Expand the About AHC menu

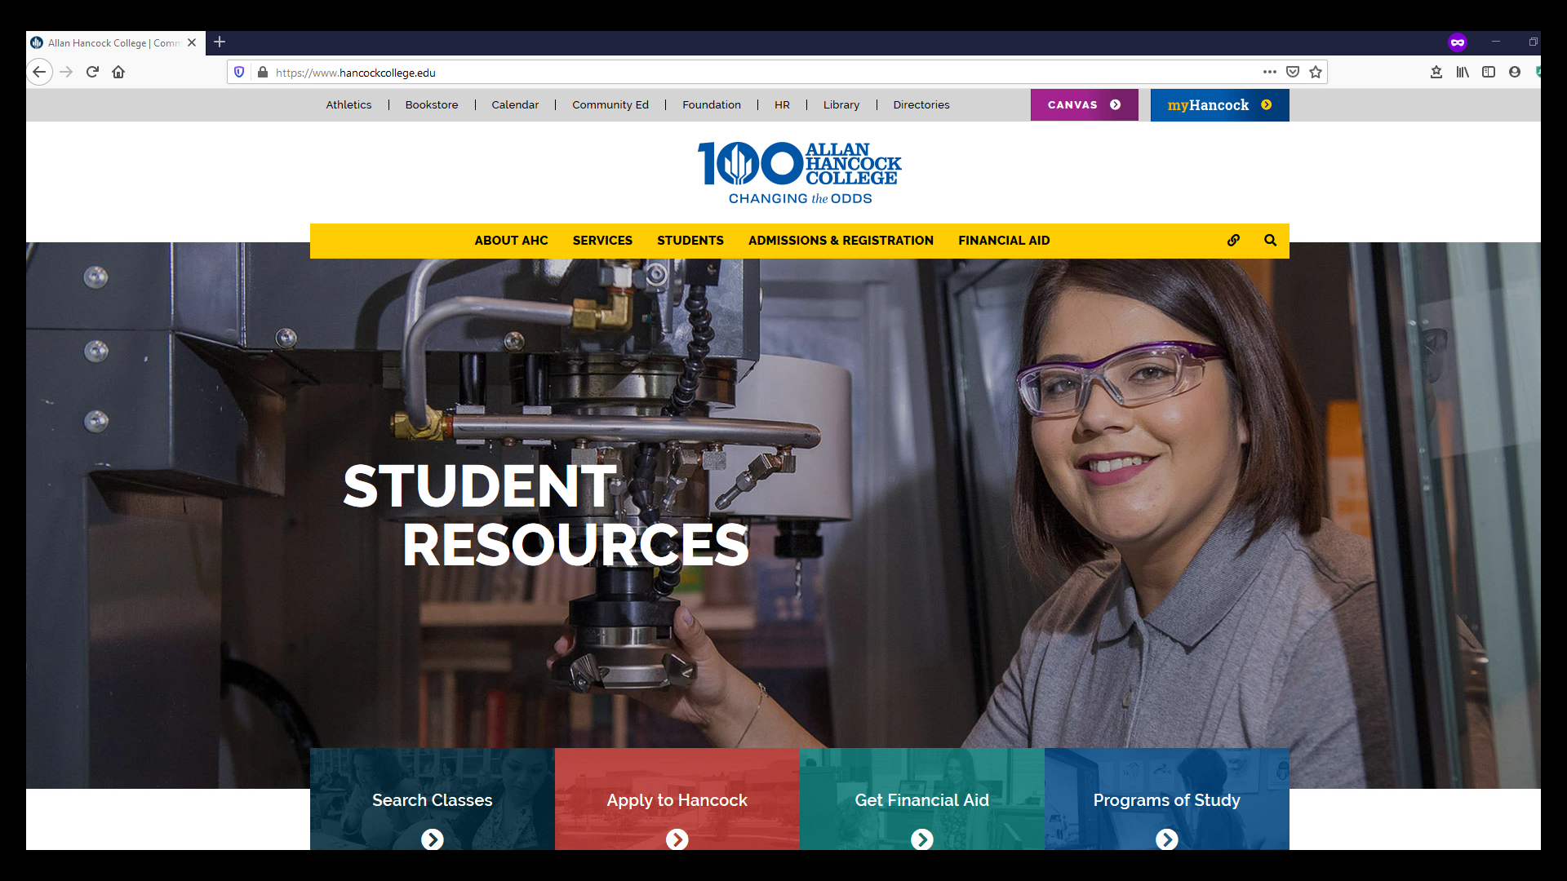pyautogui.click(x=511, y=241)
